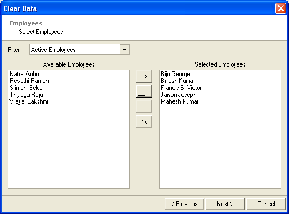
Task: Open the Filter dropdown arrow
Action: click(x=124, y=50)
